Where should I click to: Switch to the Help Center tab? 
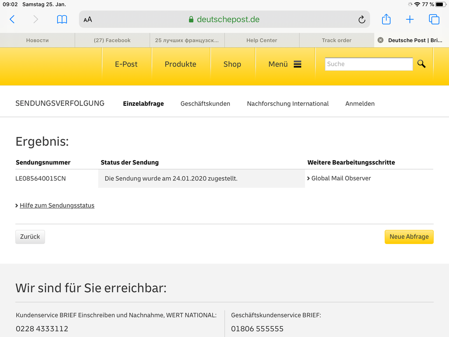coord(261,40)
